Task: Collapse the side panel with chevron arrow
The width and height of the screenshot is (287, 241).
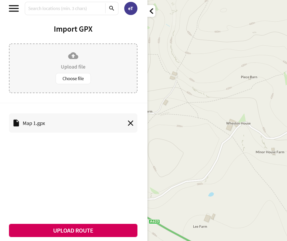Action: [151, 11]
